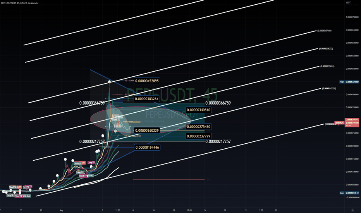Click the '15' date on time axis
Image resolution: width=361 pixels, height=213 pixels.
coord(205,210)
